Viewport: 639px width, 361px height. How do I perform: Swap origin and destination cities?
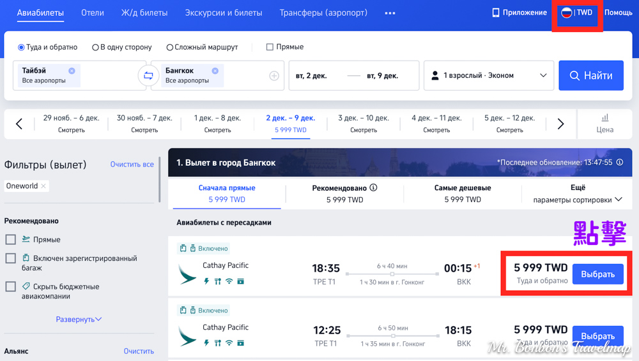tap(148, 76)
